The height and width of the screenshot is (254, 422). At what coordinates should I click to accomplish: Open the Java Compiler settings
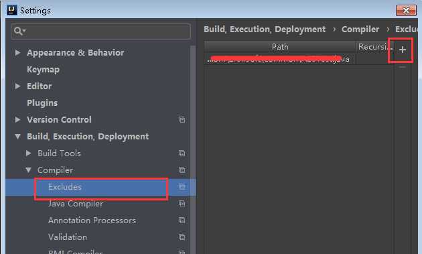pos(76,204)
